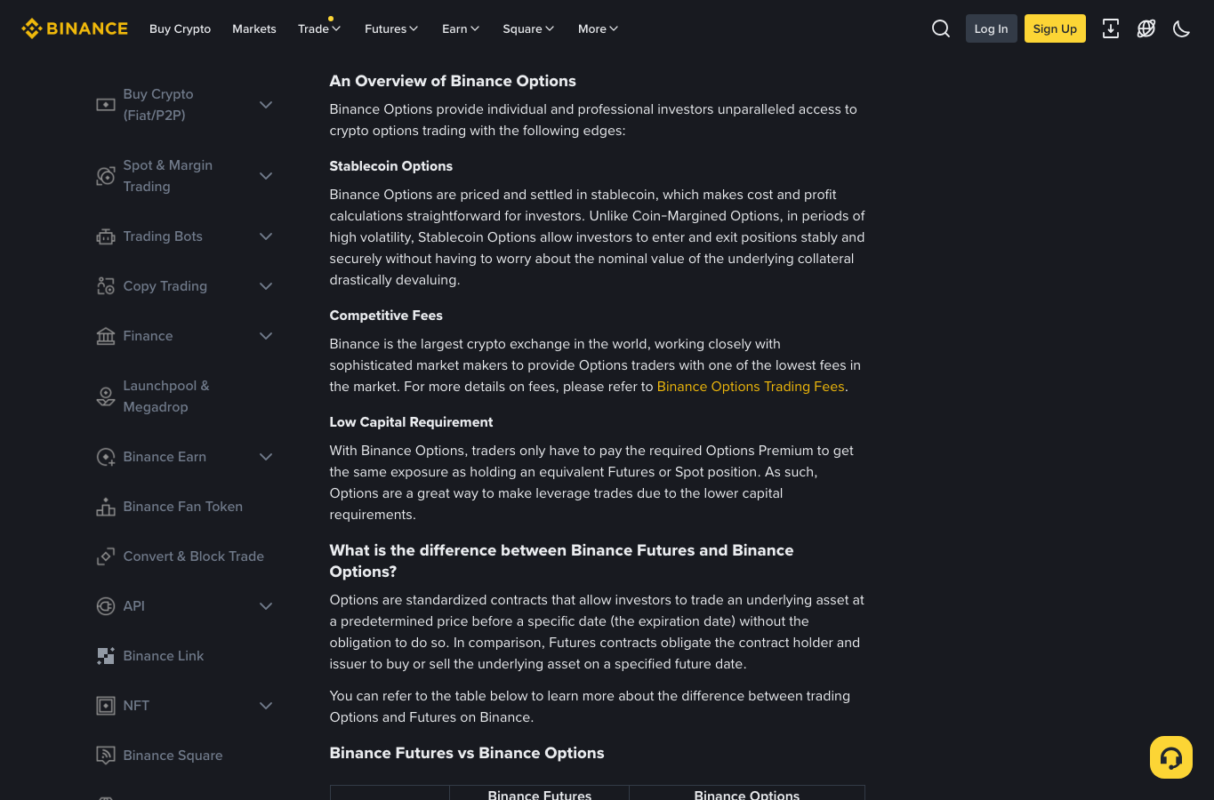Expand Copy Trading section chevron
This screenshot has height=800, width=1214.
(x=266, y=286)
